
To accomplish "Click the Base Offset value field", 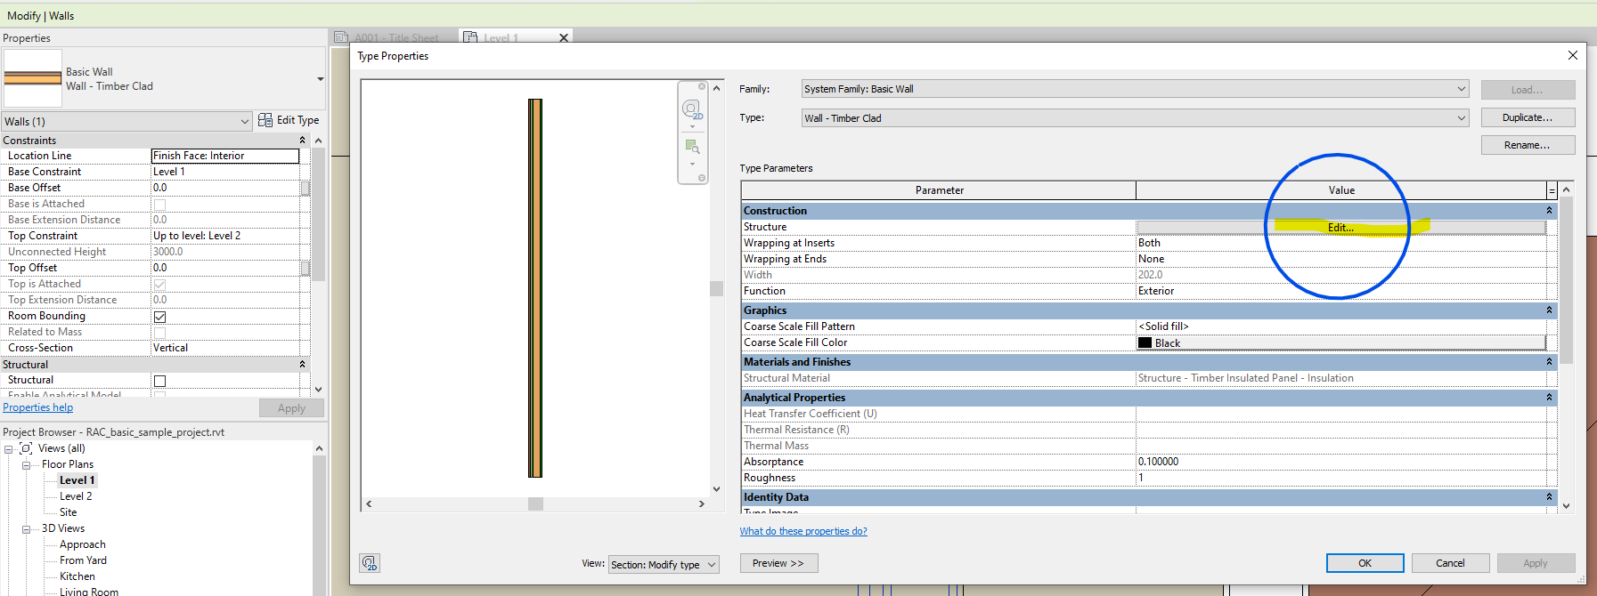I will pos(225,188).
